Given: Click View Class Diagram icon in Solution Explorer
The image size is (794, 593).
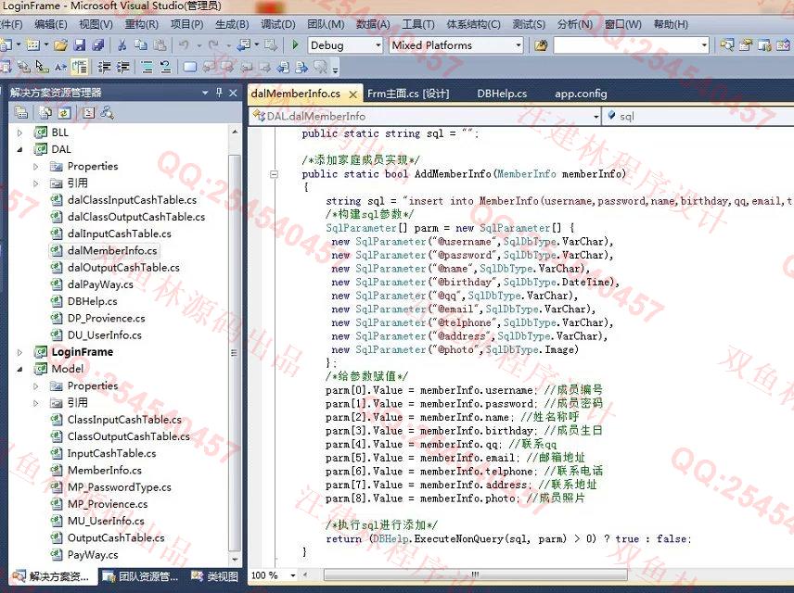Looking at the screenshot, I should click(107, 112).
